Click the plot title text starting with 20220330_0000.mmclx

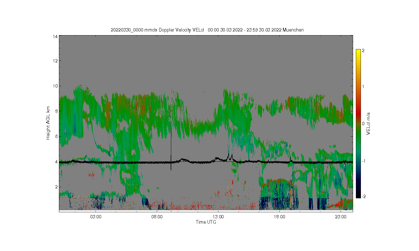[x=207, y=30]
